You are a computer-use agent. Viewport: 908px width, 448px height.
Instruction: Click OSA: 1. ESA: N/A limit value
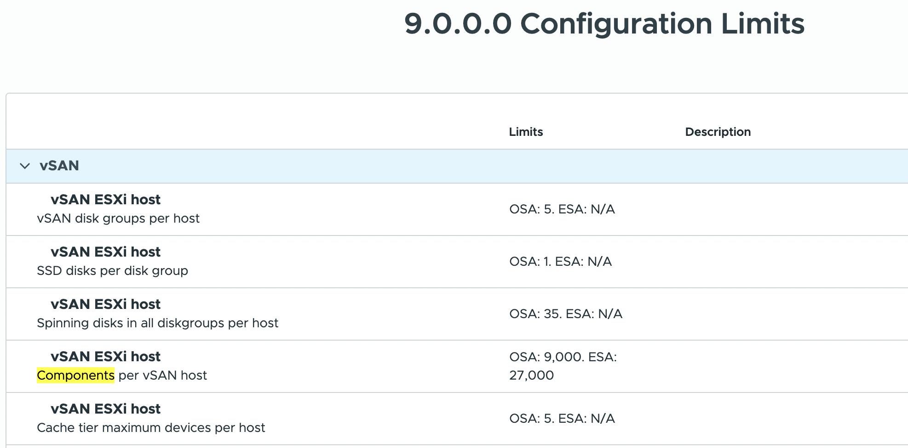click(560, 262)
